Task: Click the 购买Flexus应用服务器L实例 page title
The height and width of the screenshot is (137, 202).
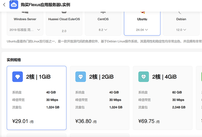Action: coord(45,5)
